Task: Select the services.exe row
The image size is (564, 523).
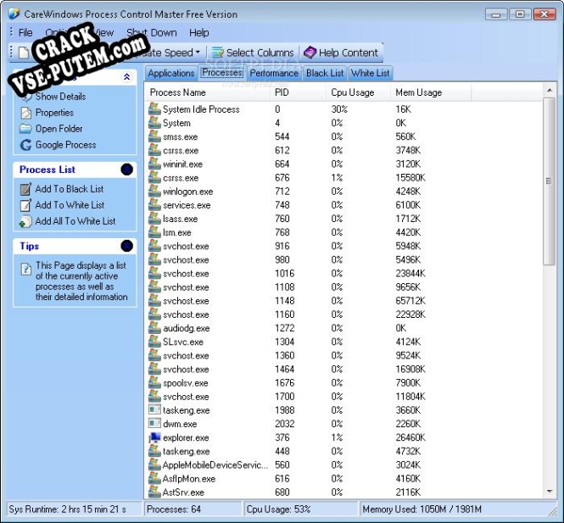Action: (x=343, y=205)
